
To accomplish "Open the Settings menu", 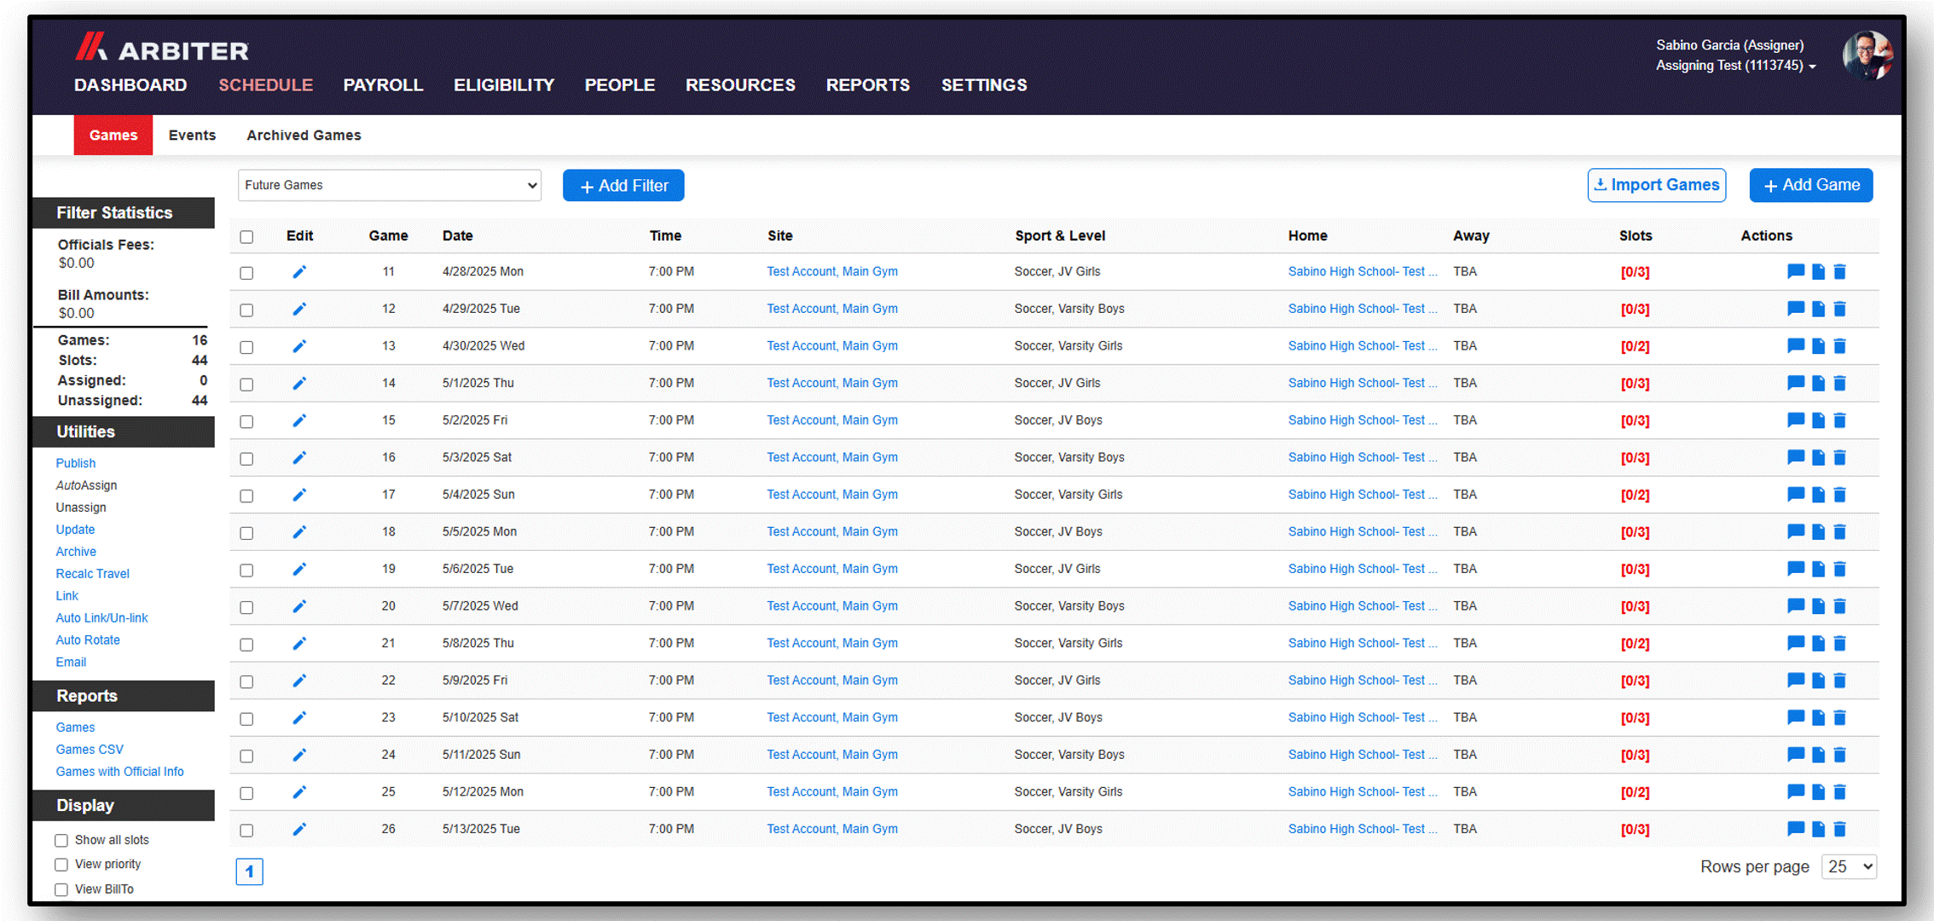I will coord(984,85).
